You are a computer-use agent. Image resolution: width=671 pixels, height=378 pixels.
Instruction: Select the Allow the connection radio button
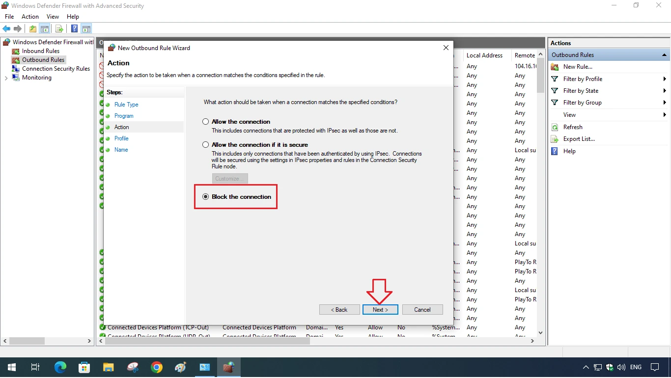206,122
